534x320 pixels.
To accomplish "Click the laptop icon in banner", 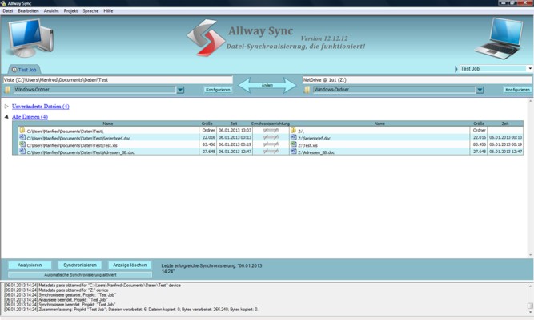I will tap(500, 38).
